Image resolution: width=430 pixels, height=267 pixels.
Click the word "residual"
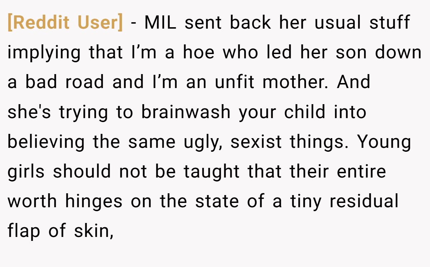coord(364,201)
